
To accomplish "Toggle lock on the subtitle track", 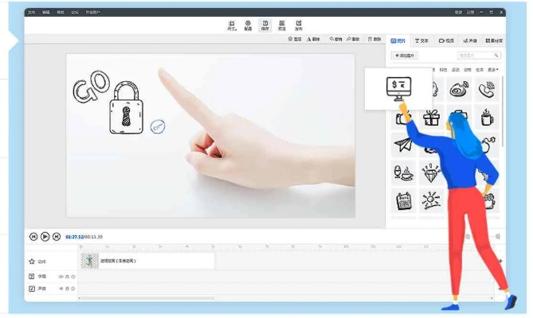I will [x=67, y=277].
